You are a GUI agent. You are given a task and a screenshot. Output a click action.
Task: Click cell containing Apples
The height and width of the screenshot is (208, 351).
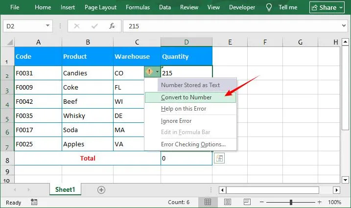point(88,144)
